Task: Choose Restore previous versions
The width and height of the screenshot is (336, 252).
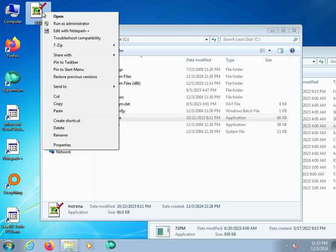Action: tap(81, 77)
